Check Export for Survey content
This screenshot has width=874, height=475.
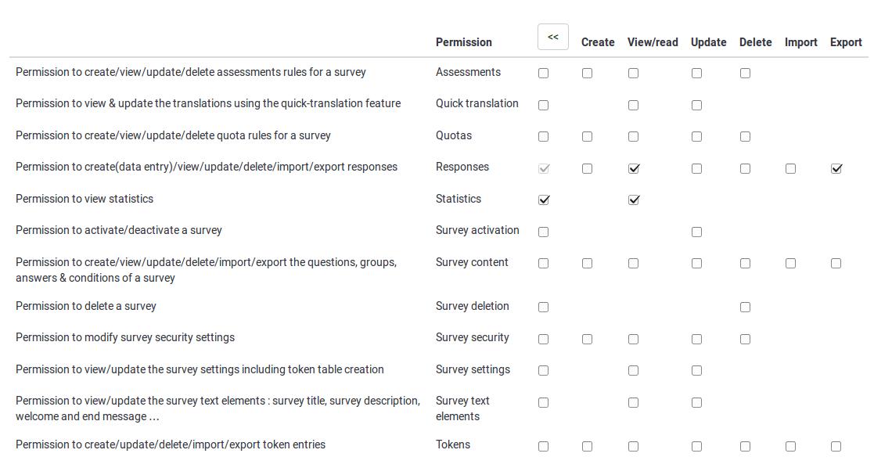click(x=836, y=263)
